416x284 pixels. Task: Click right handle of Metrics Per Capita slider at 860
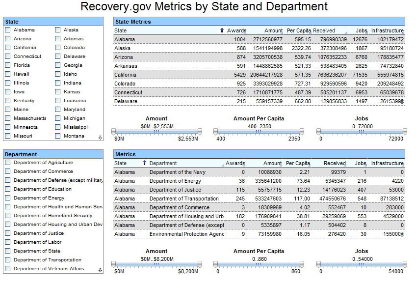click(x=302, y=264)
